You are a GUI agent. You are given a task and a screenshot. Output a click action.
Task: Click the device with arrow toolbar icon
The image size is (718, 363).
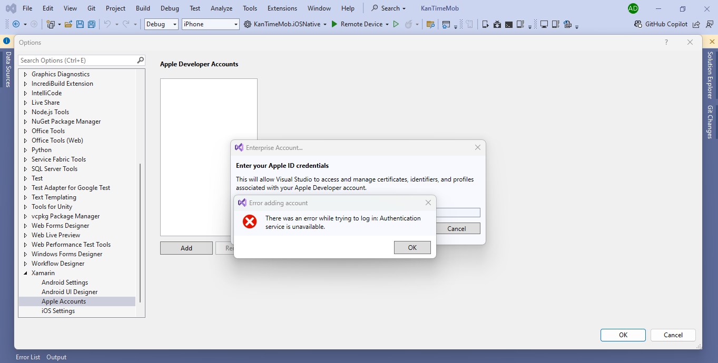pos(485,24)
